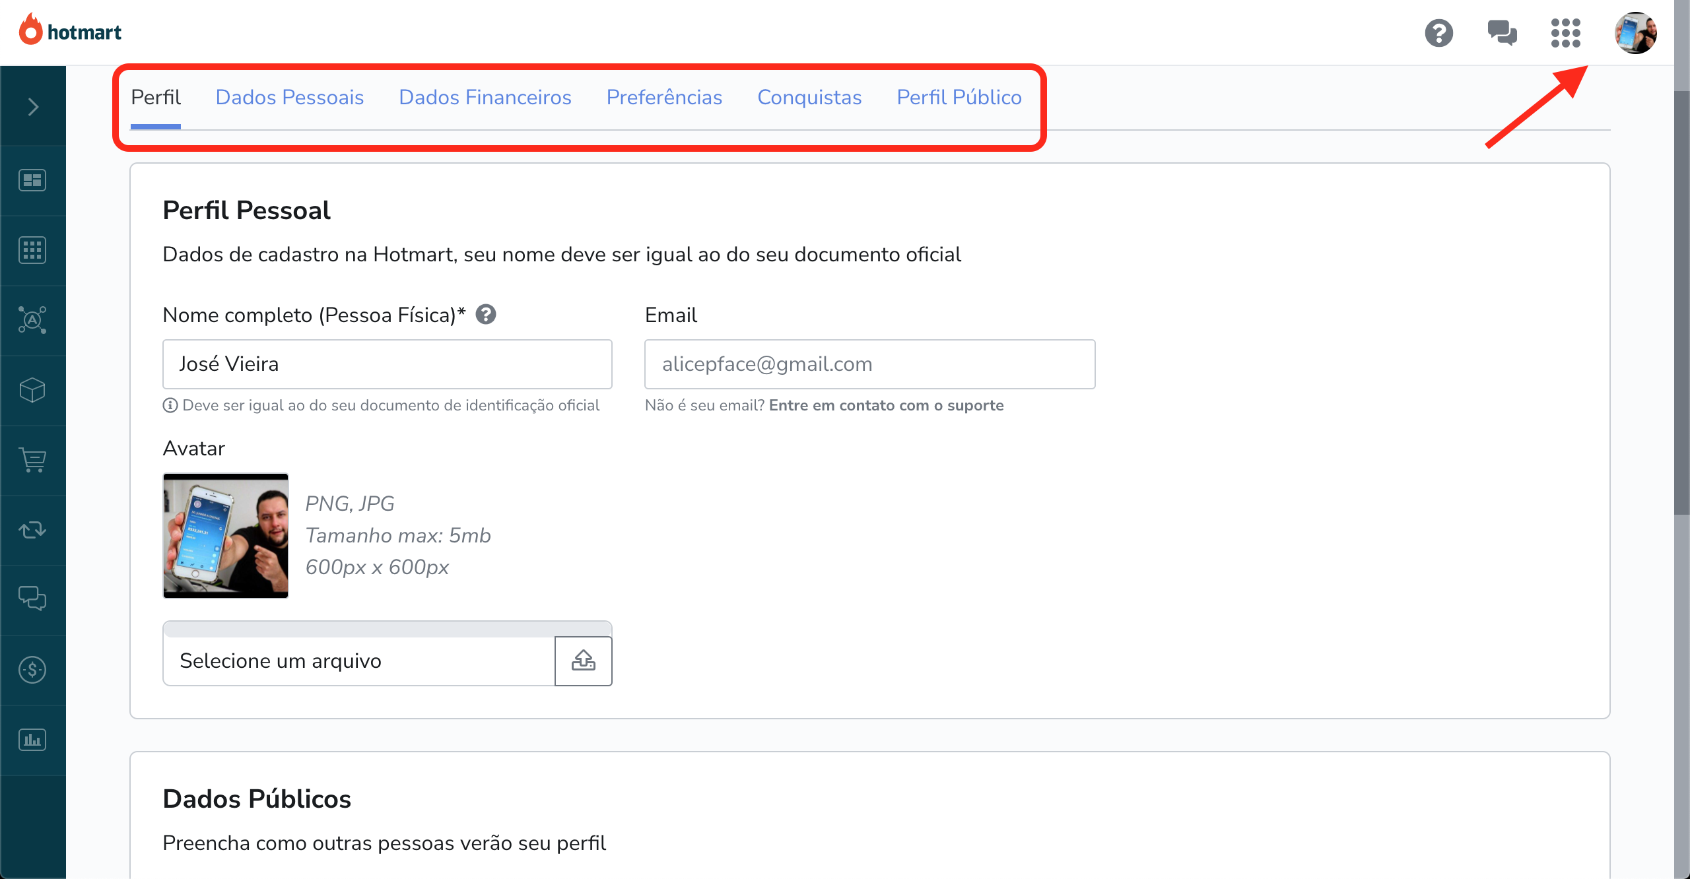Open the bar chart reports icon in sidebar

[32, 740]
